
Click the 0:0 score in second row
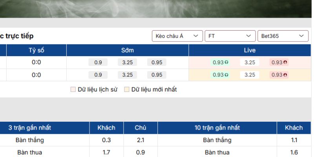pyautogui.click(x=36, y=75)
